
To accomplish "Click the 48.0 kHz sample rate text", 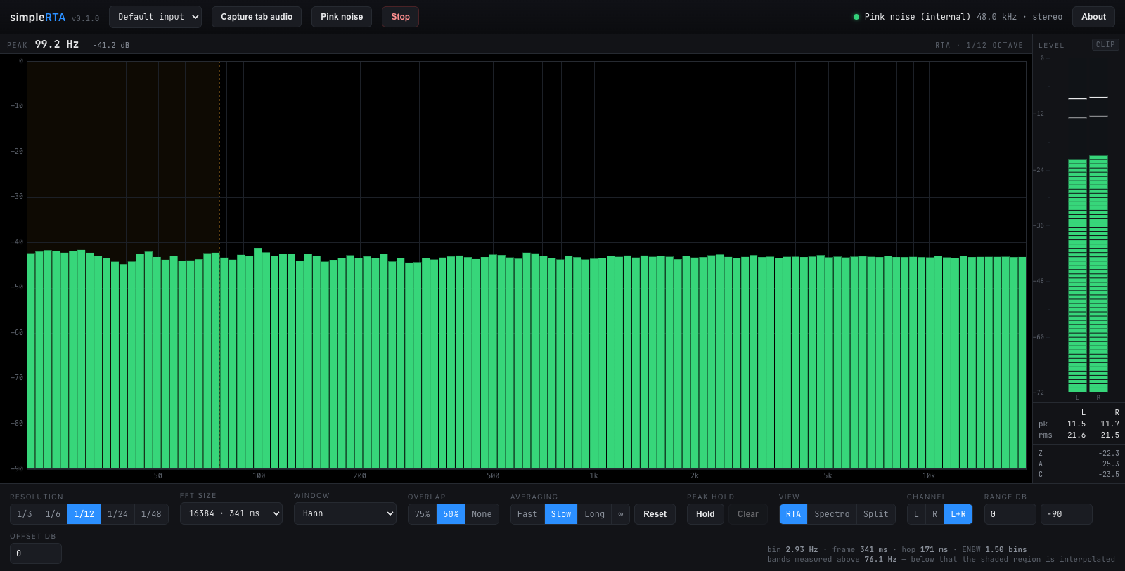I will 996,17.
